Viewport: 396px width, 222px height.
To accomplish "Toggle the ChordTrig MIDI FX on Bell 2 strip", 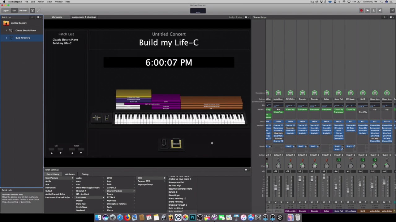I will (363, 112).
